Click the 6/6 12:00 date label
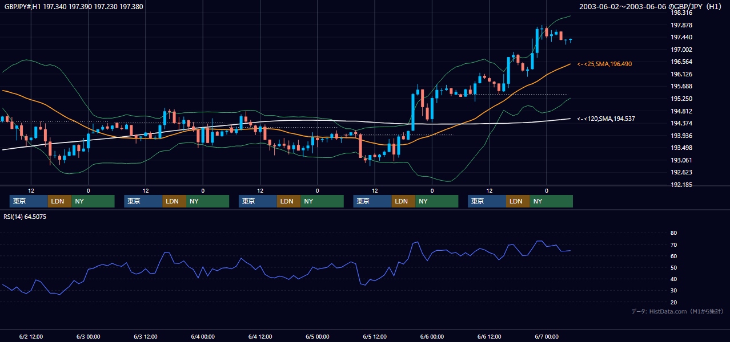This screenshot has height=342, width=730. click(x=490, y=337)
